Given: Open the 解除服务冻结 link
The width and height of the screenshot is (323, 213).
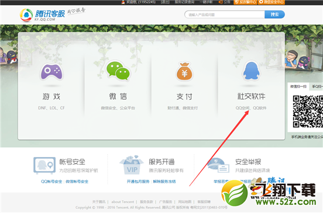Looking at the screenshot, I should pyautogui.click(x=164, y=181).
